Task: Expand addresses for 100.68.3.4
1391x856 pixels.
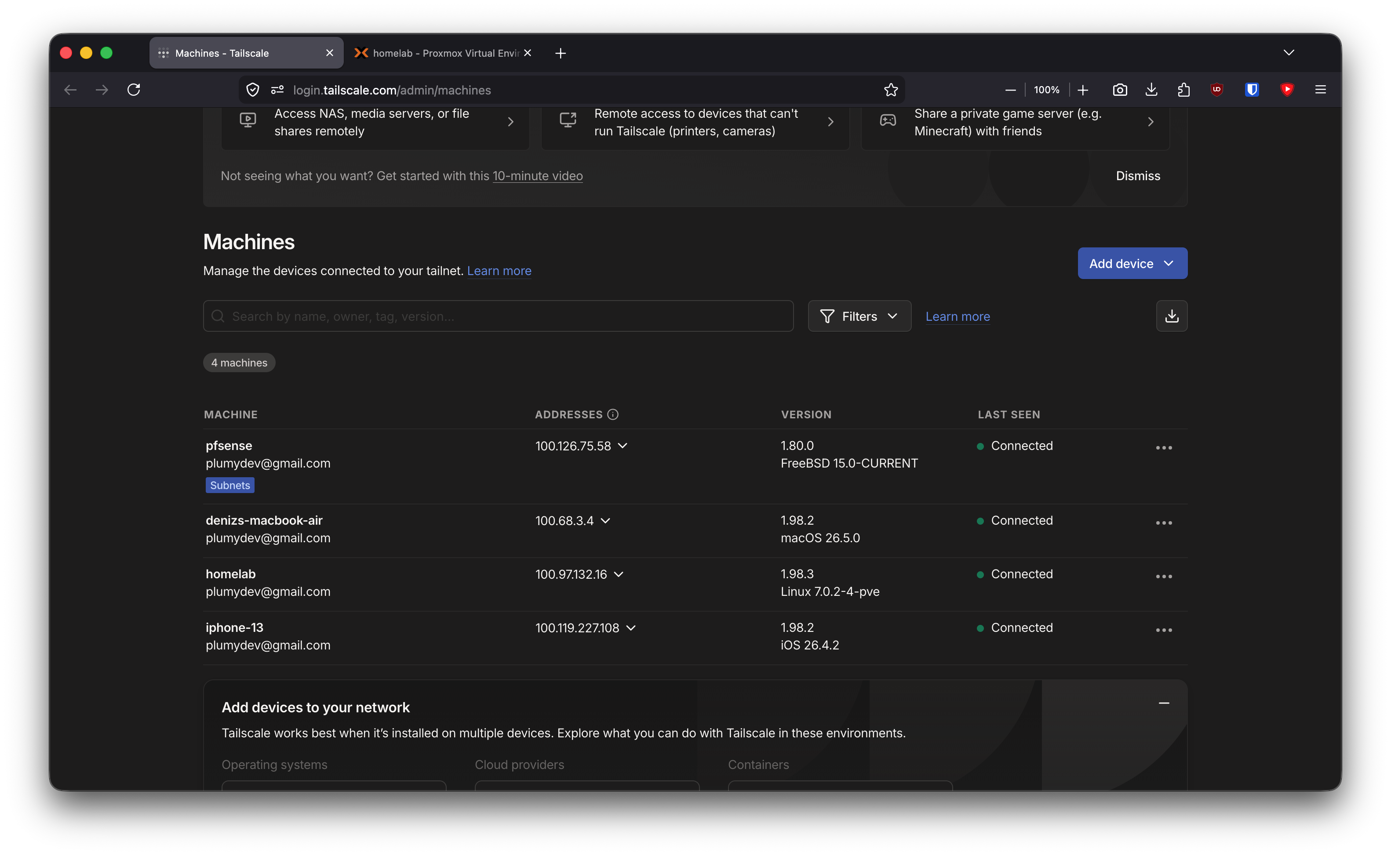Action: 605,521
